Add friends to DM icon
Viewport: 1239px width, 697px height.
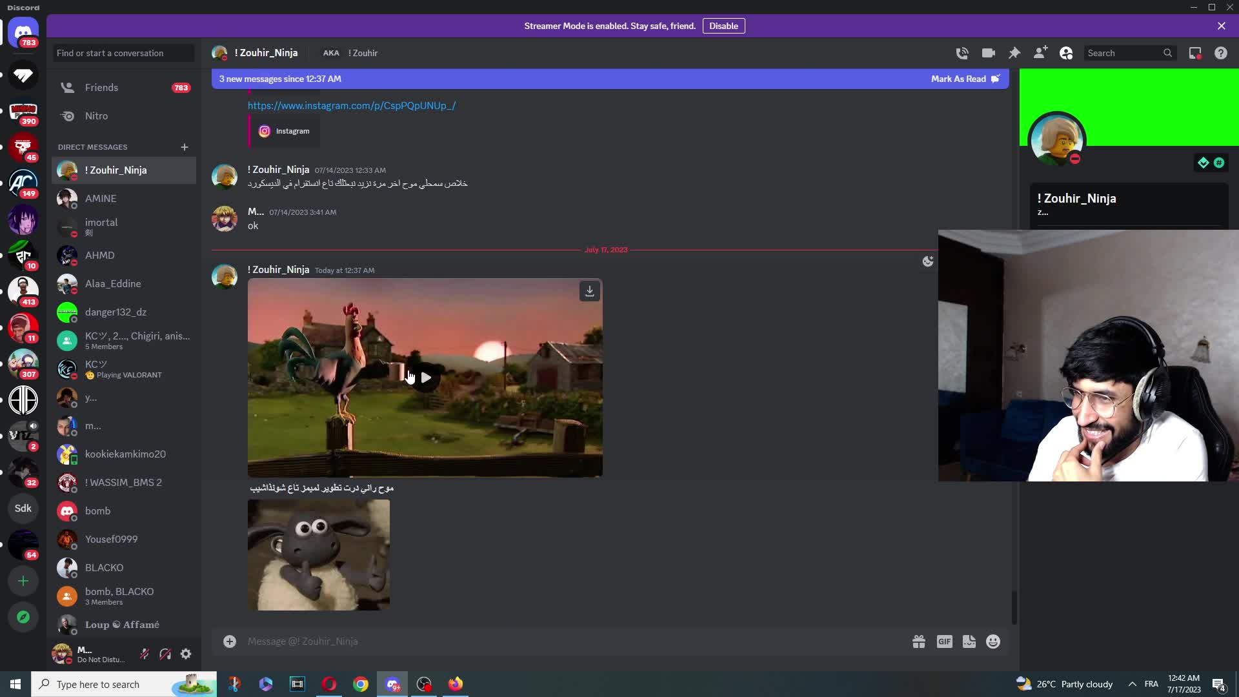[1040, 53]
